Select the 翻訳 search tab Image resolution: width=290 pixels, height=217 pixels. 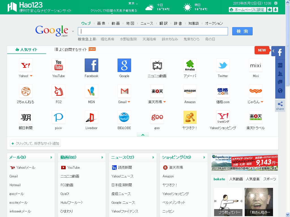tap(163, 23)
